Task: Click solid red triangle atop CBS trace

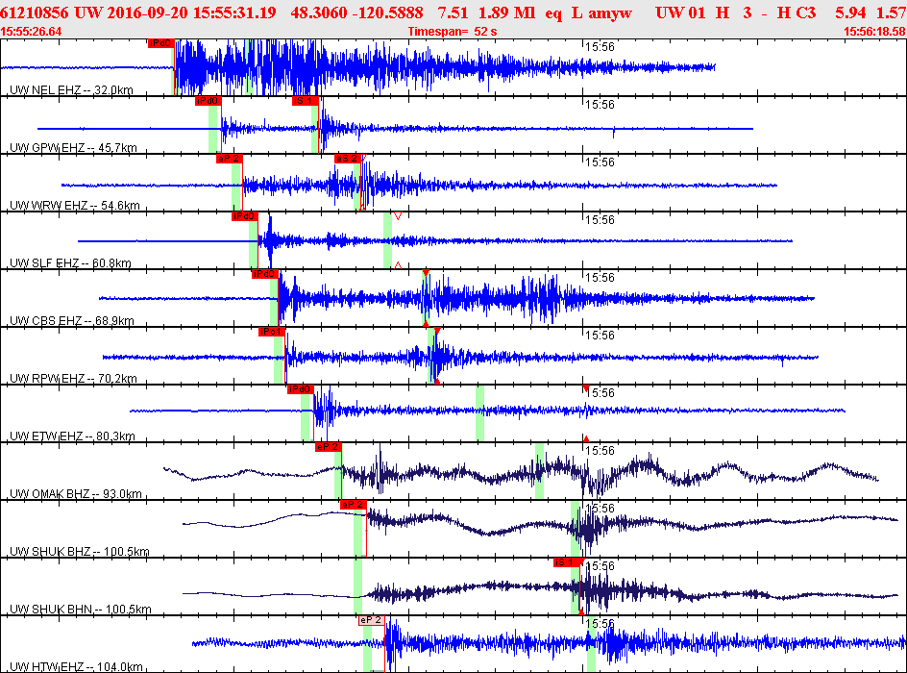Action: [x=425, y=274]
